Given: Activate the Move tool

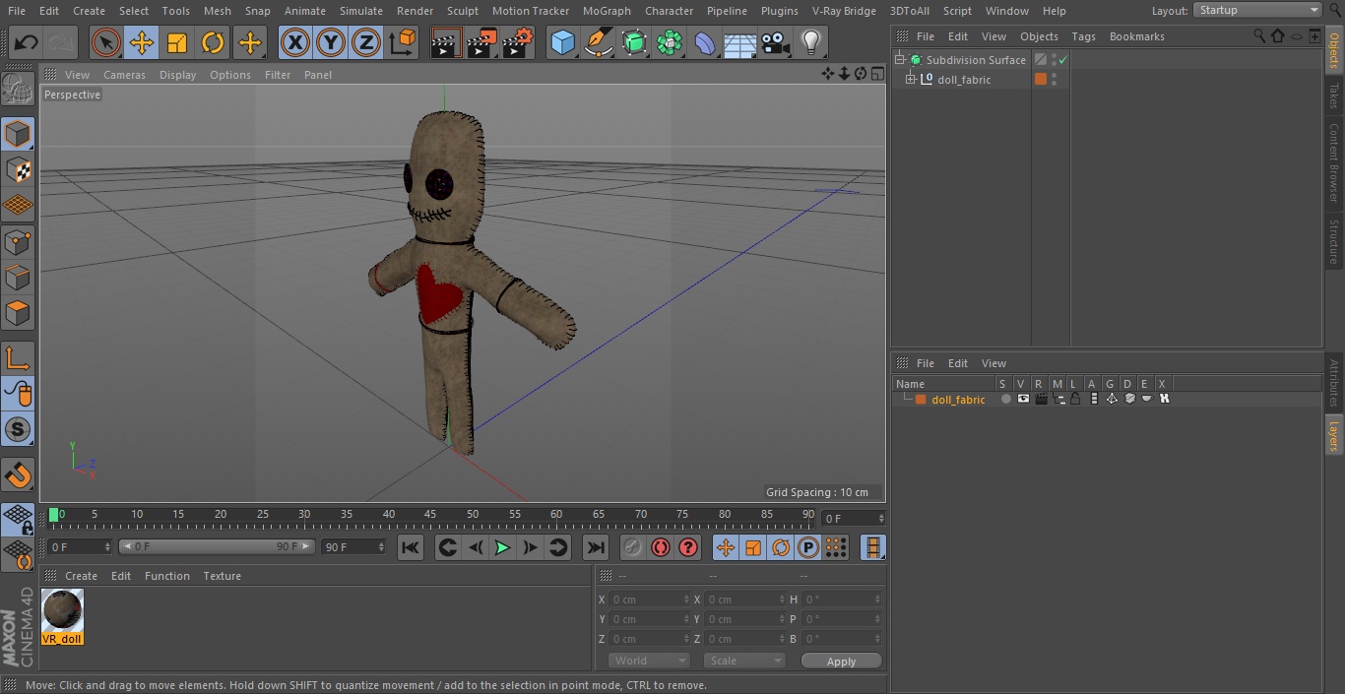Looking at the screenshot, I should coord(142,42).
